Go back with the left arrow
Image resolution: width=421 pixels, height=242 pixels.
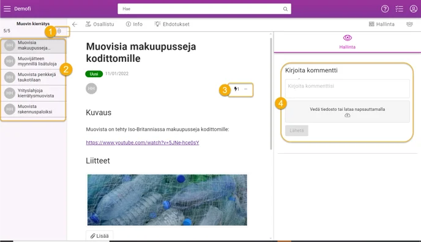(75, 25)
